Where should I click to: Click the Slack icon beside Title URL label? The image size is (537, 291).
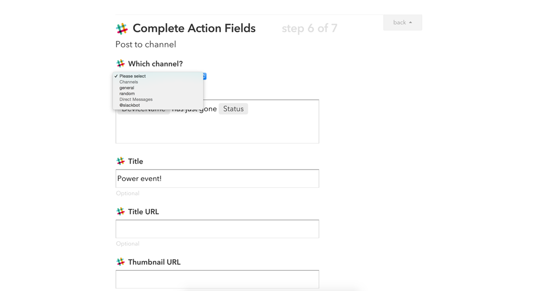120,212
